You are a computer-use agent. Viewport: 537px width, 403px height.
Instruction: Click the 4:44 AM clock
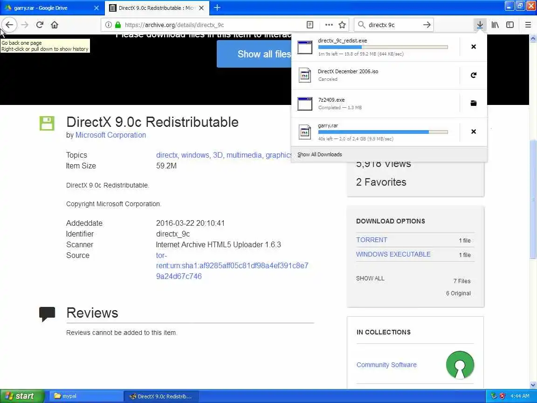point(520,396)
